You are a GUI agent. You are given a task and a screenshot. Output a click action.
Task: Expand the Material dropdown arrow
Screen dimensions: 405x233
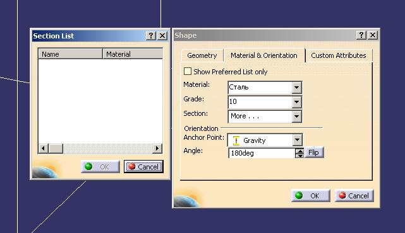pyautogui.click(x=296, y=88)
